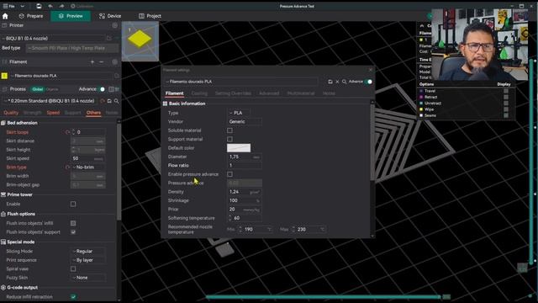
Task: Toggle Reduce infill retraction checkbox
Action: (73, 296)
